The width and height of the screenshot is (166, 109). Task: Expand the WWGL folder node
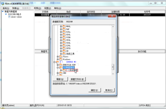61,26
